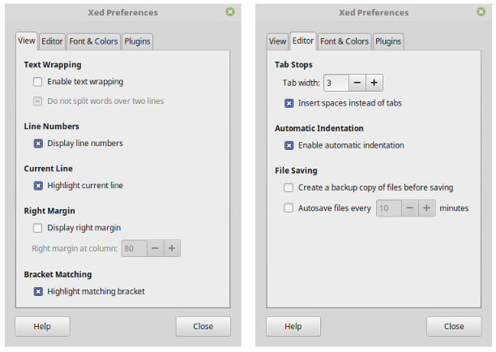Open the Plugins tab in right window

tap(388, 41)
